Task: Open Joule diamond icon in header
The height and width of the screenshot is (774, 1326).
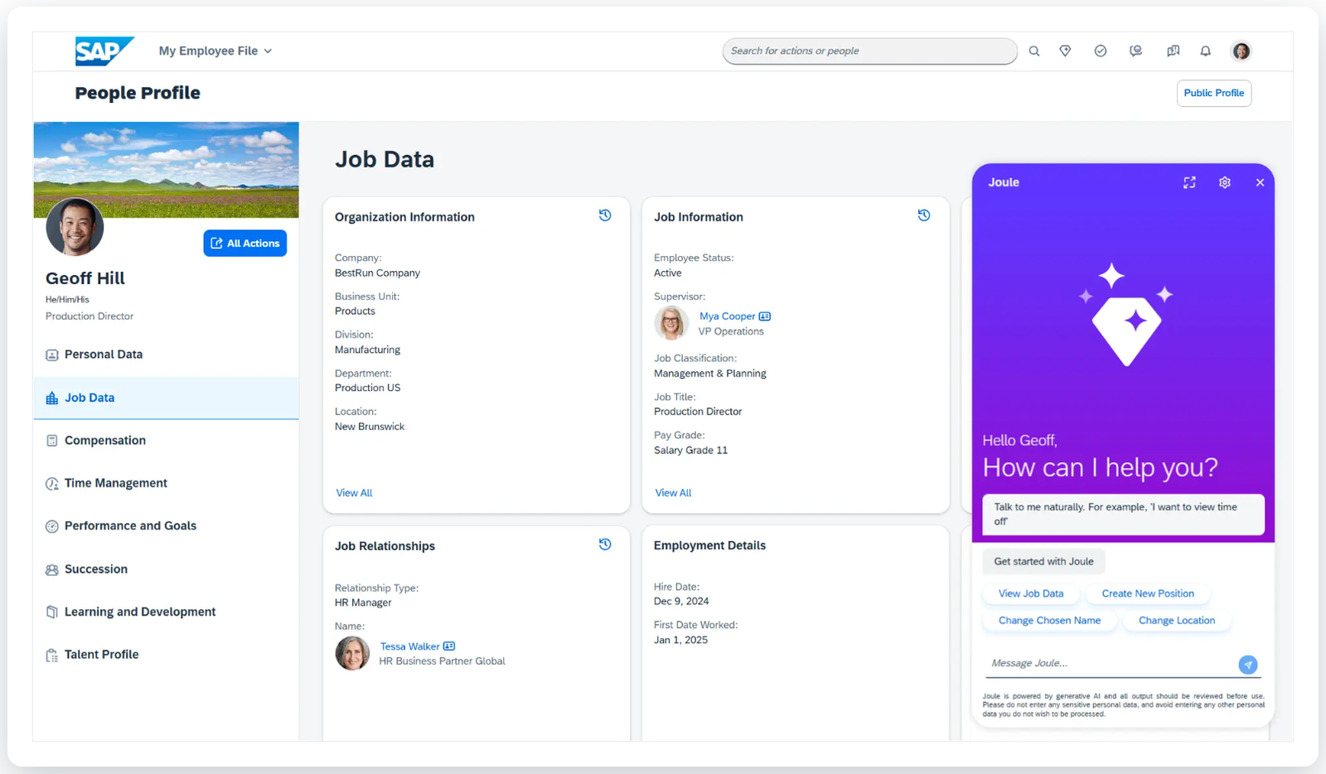Action: tap(1066, 51)
